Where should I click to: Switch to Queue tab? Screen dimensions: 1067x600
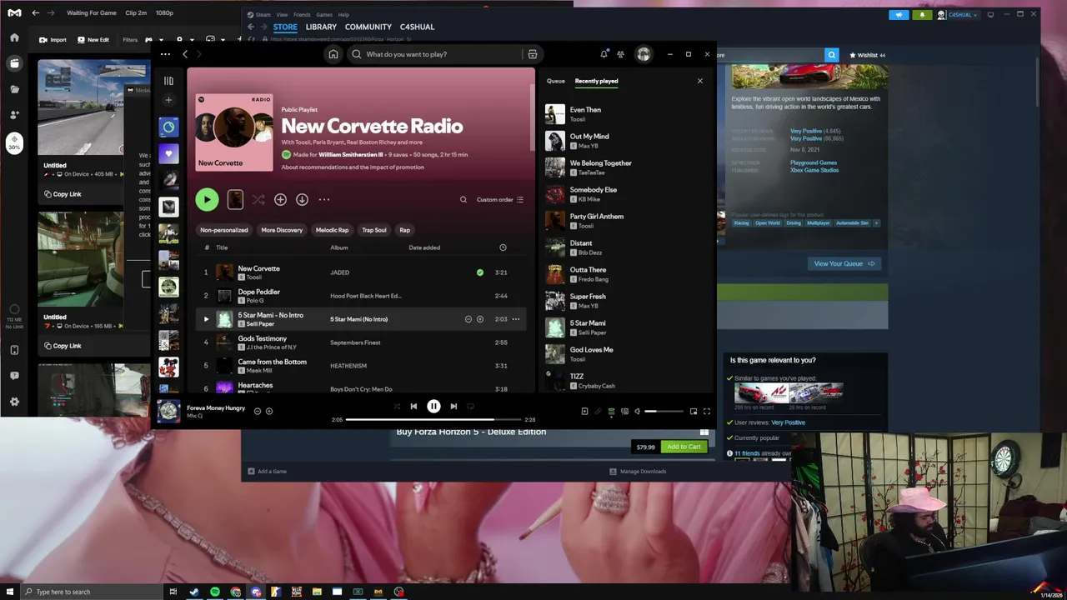tap(556, 81)
